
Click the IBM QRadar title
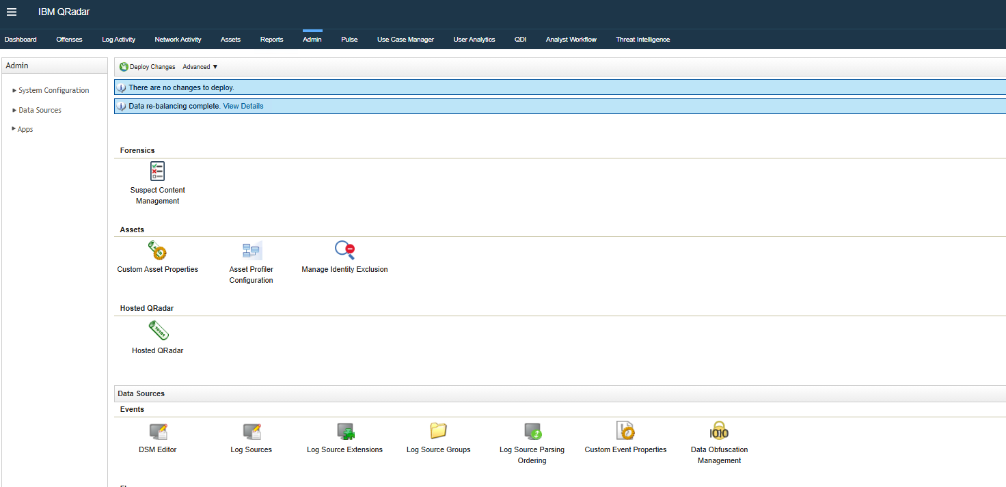(64, 12)
